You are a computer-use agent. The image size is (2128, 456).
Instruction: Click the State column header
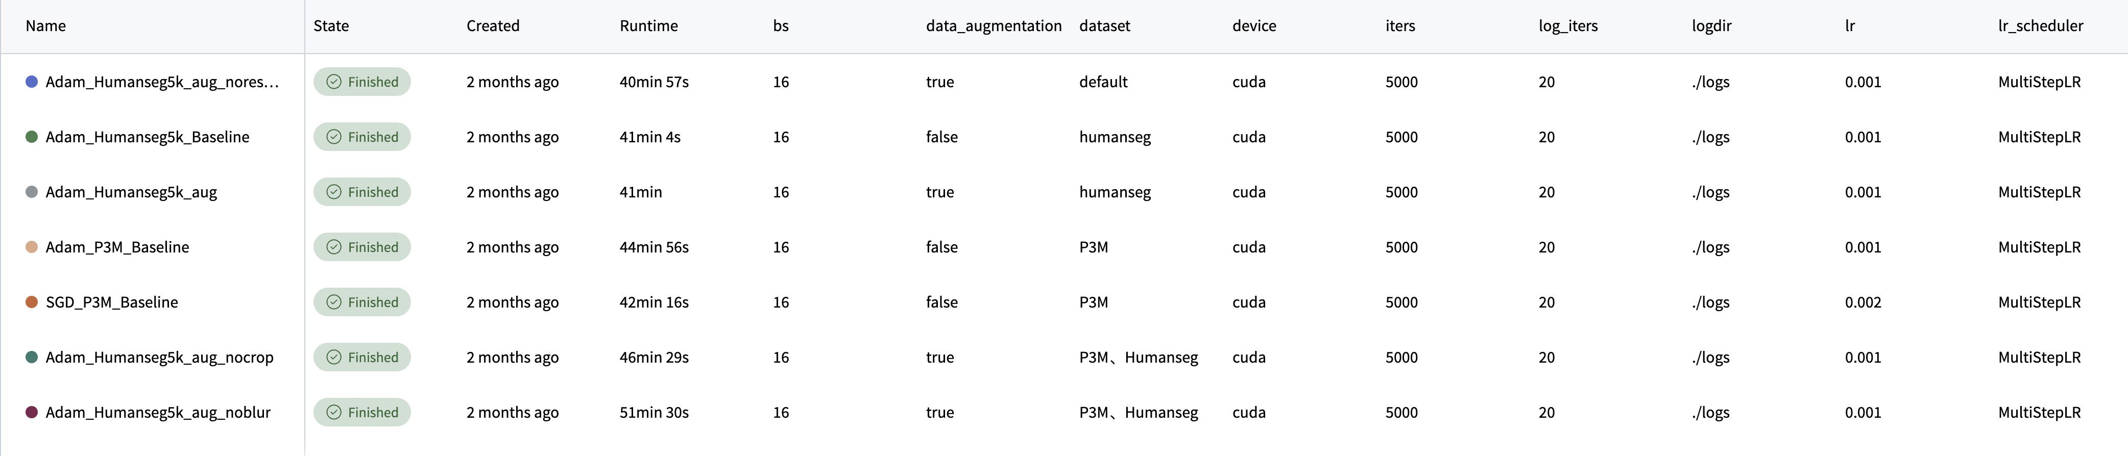(x=330, y=26)
